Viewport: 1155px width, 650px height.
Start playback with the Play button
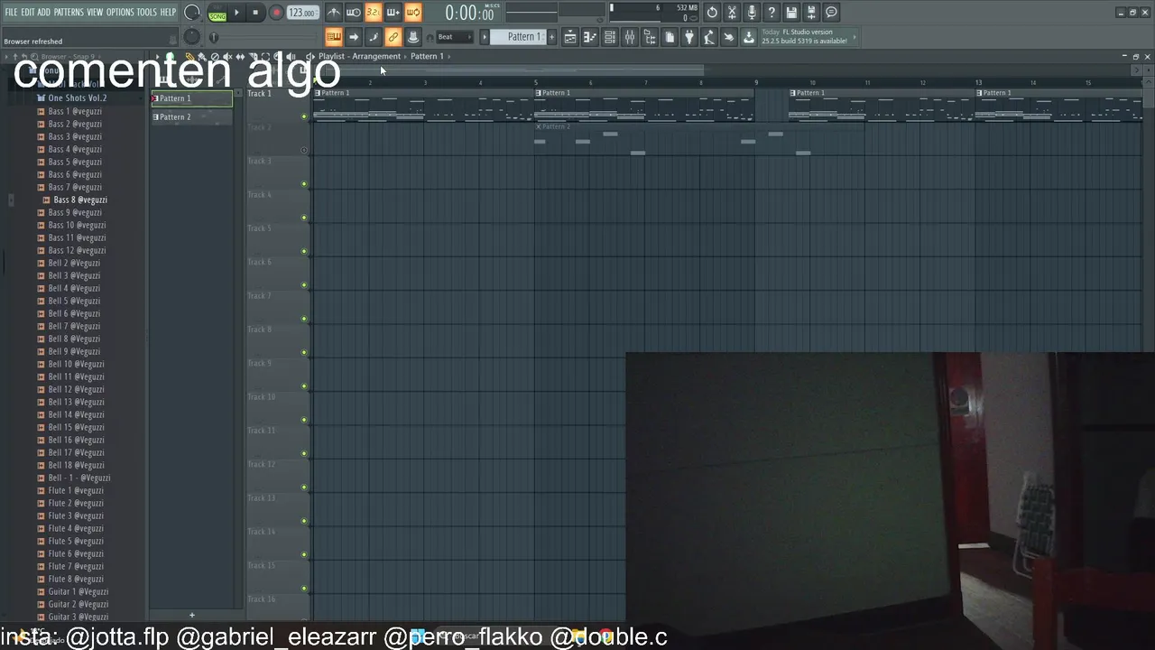pos(237,13)
